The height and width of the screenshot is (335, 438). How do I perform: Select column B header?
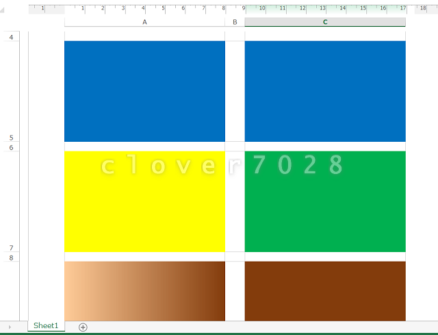(x=235, y=22)
